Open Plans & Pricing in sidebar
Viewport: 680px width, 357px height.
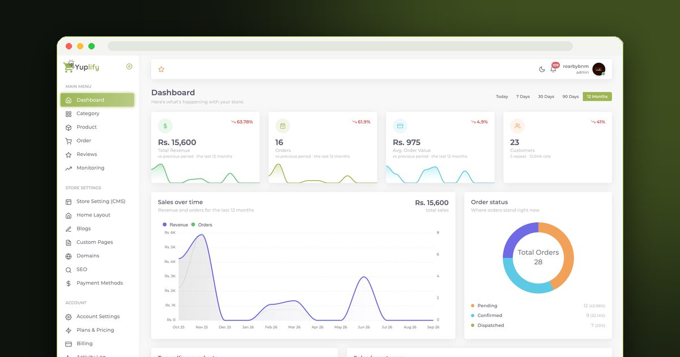pyautogui.click(x=97, y=330)
